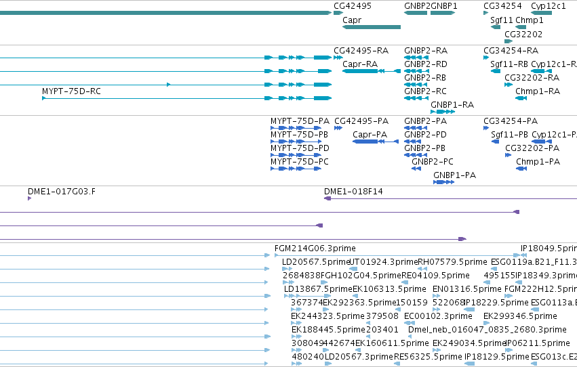Click the GNBP2-RB transcript label
Viewport: 577px width, 367px height.
[x=425, y=77]
